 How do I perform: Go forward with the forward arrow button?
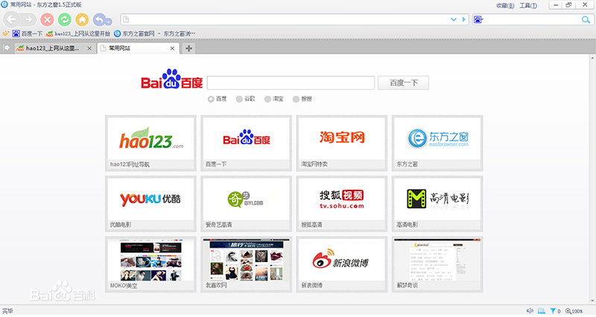click(x=29, y=19)
